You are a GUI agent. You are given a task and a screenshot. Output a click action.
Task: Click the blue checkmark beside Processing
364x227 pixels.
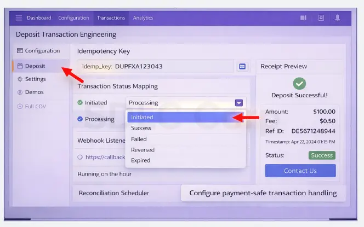[80, 119]
